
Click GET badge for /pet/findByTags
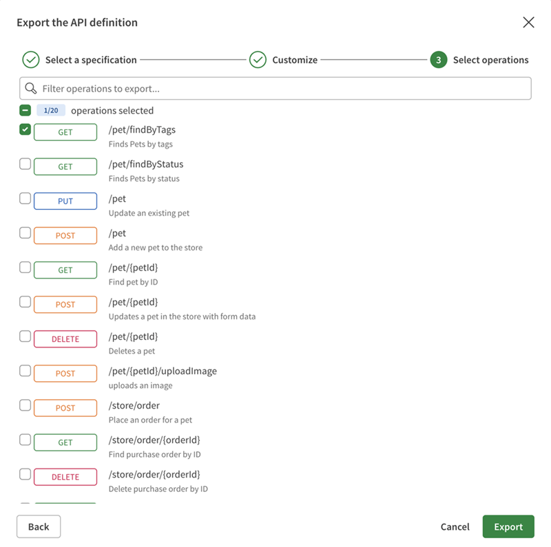click(65, 132)
